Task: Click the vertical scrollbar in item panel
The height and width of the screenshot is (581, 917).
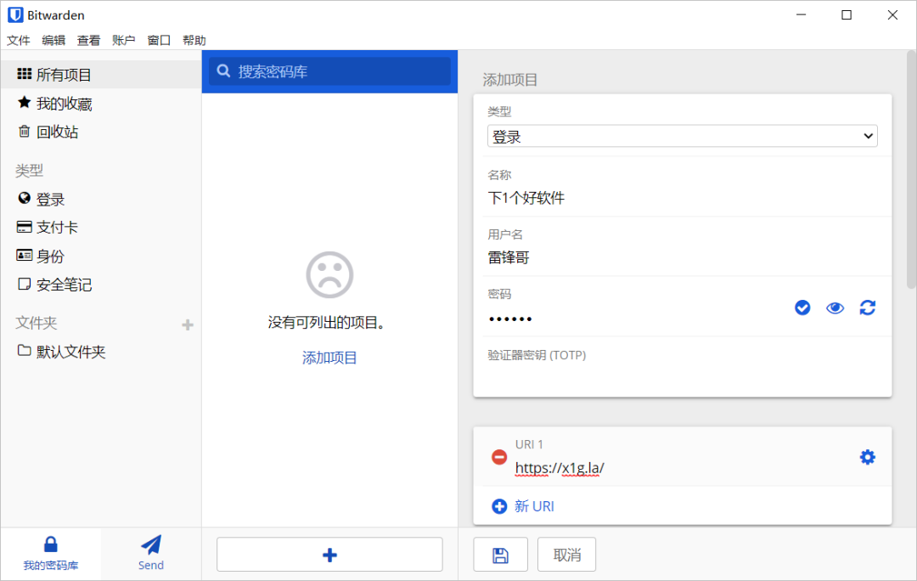Action: 911,170
